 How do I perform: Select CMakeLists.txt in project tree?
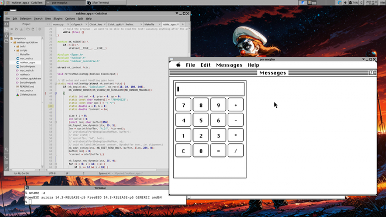pos(28,95)
